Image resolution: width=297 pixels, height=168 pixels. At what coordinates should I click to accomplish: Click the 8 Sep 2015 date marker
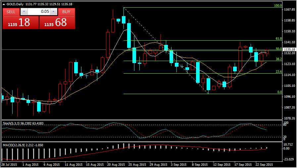[x=199, y=164]
